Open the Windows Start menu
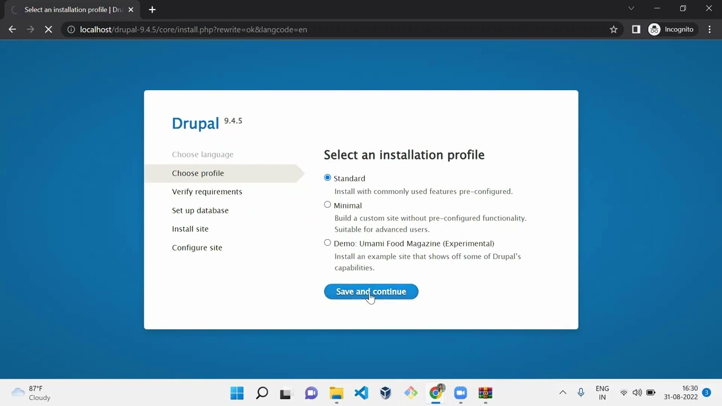Image resolution: width=722 pixels, height=406 pixels. (x=237, y=393)
